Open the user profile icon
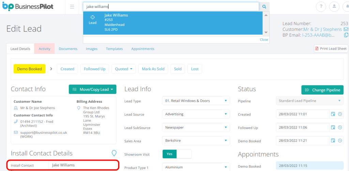349x171 pixels. click(x=335, y=6)
